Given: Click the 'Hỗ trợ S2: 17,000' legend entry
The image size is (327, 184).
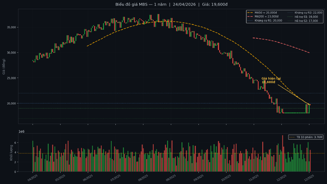Looking at the screenshot, I should click(302, 21).
